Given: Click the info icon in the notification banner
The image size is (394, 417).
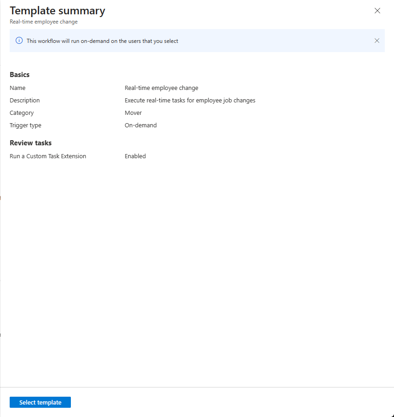Looking at the screenshot, I should point(19,41).
